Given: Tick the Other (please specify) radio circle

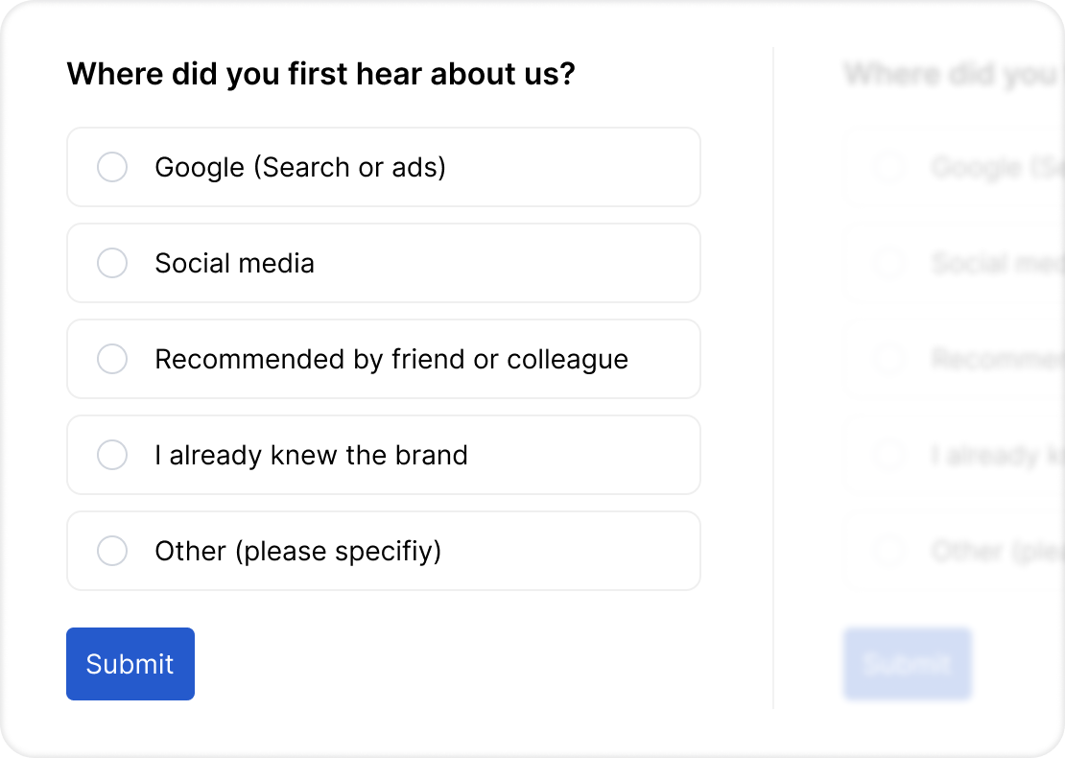Looking at the screenshot, I should 112,551.
